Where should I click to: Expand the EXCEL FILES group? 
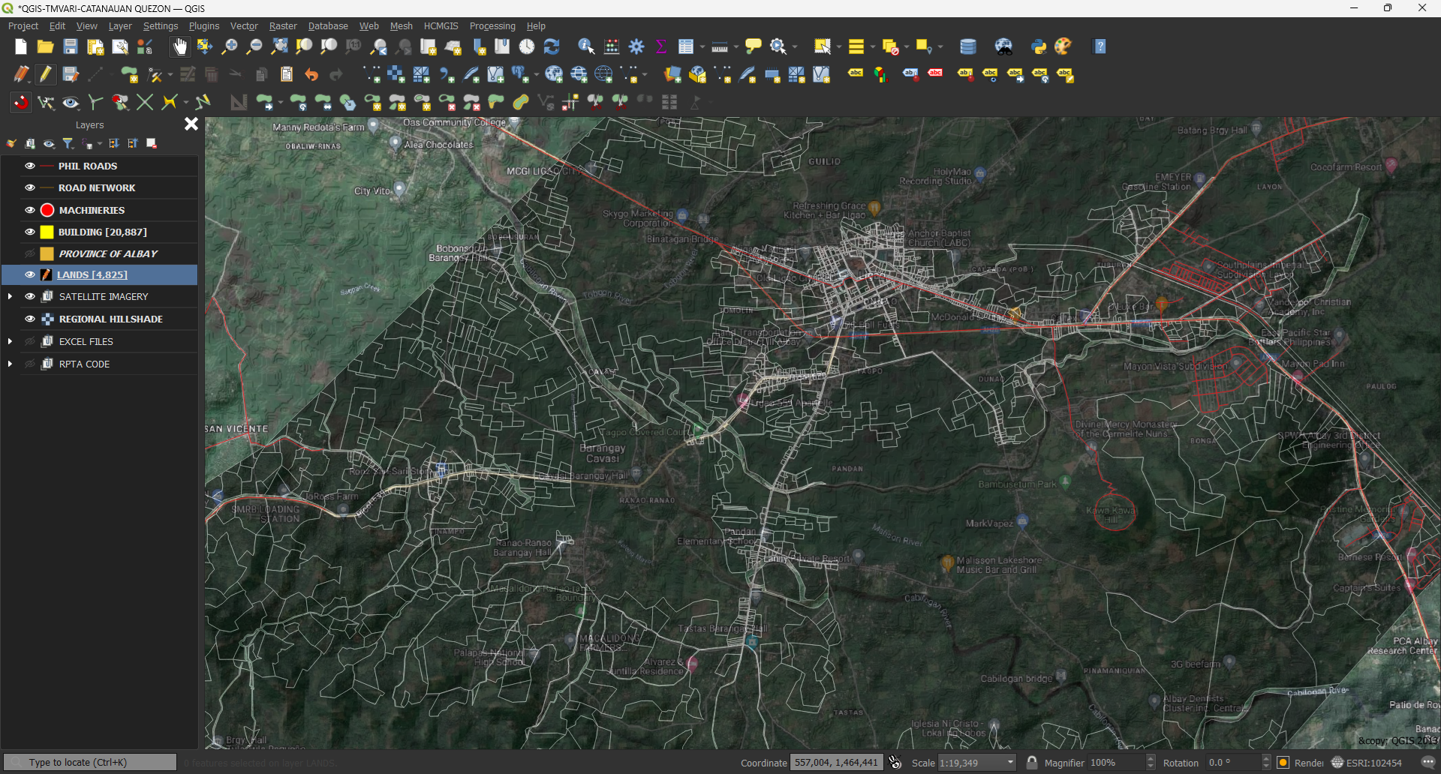click(x=11, y=341)
